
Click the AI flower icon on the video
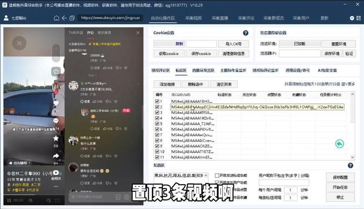coord(56,71)
